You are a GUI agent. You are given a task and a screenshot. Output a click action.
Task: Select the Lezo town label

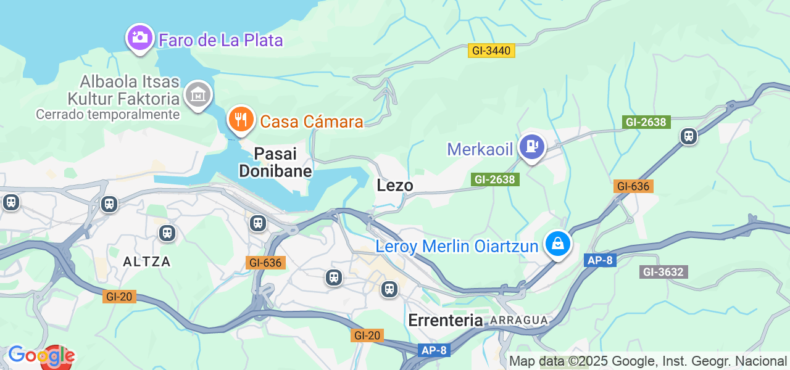394,185
